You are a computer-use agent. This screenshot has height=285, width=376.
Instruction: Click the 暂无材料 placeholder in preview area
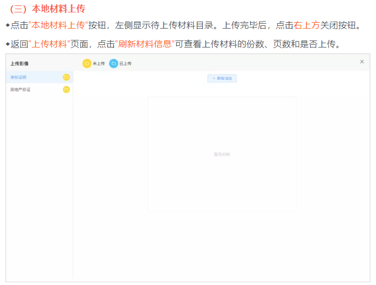pyautogui.click(x=222, y=154)
